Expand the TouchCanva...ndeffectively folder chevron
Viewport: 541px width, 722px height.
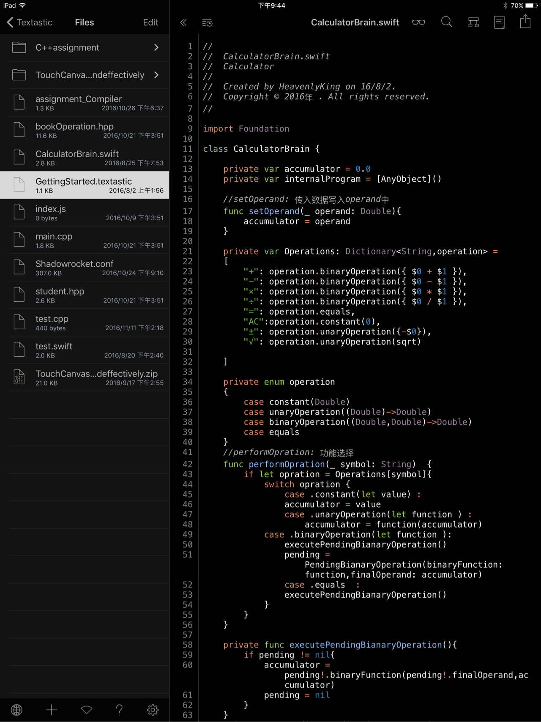coord(156,75)
